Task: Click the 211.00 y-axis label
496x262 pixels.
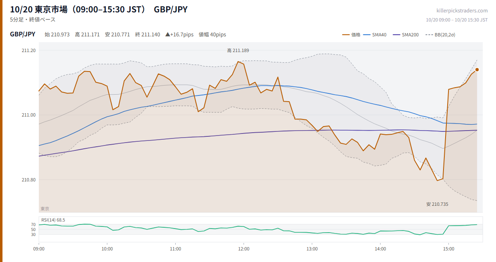Action: (29, 115)
